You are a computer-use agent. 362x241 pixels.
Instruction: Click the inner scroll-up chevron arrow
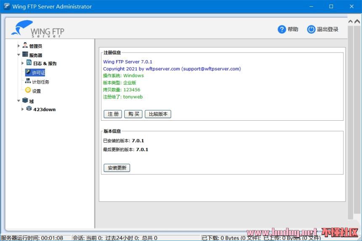coord(351,21)
